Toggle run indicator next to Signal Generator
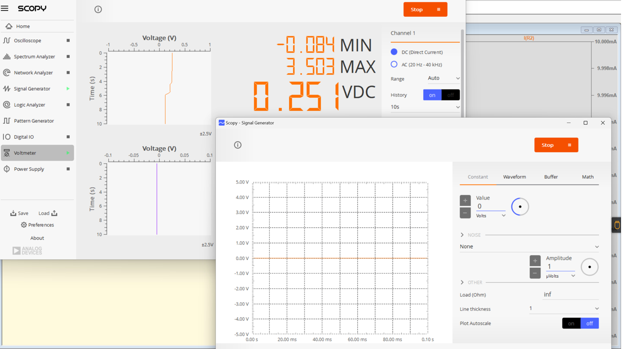 [68, 88]
